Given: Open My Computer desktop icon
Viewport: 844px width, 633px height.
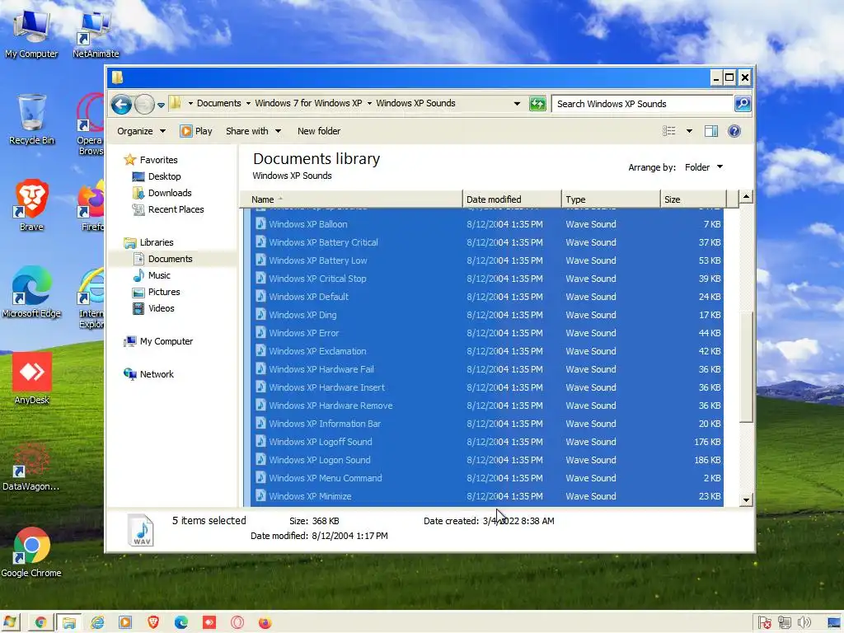Looking at the screenshot, I should [32, 33].
